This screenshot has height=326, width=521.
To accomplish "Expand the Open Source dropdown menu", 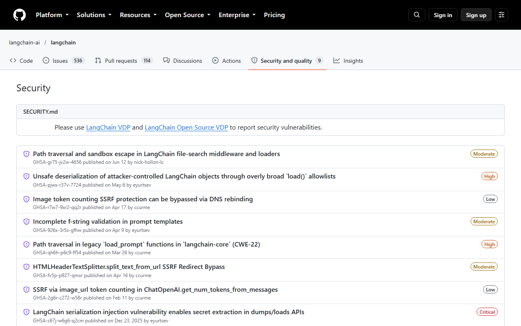I will click(x=188, y=15).
